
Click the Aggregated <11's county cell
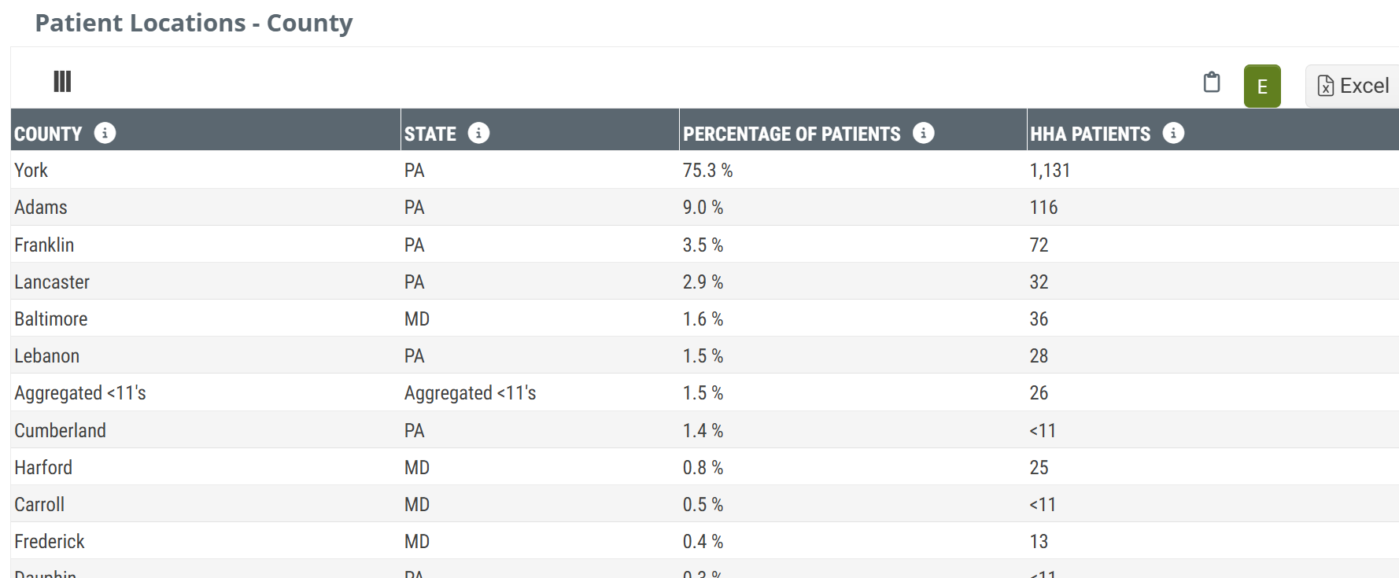point(80,393)
